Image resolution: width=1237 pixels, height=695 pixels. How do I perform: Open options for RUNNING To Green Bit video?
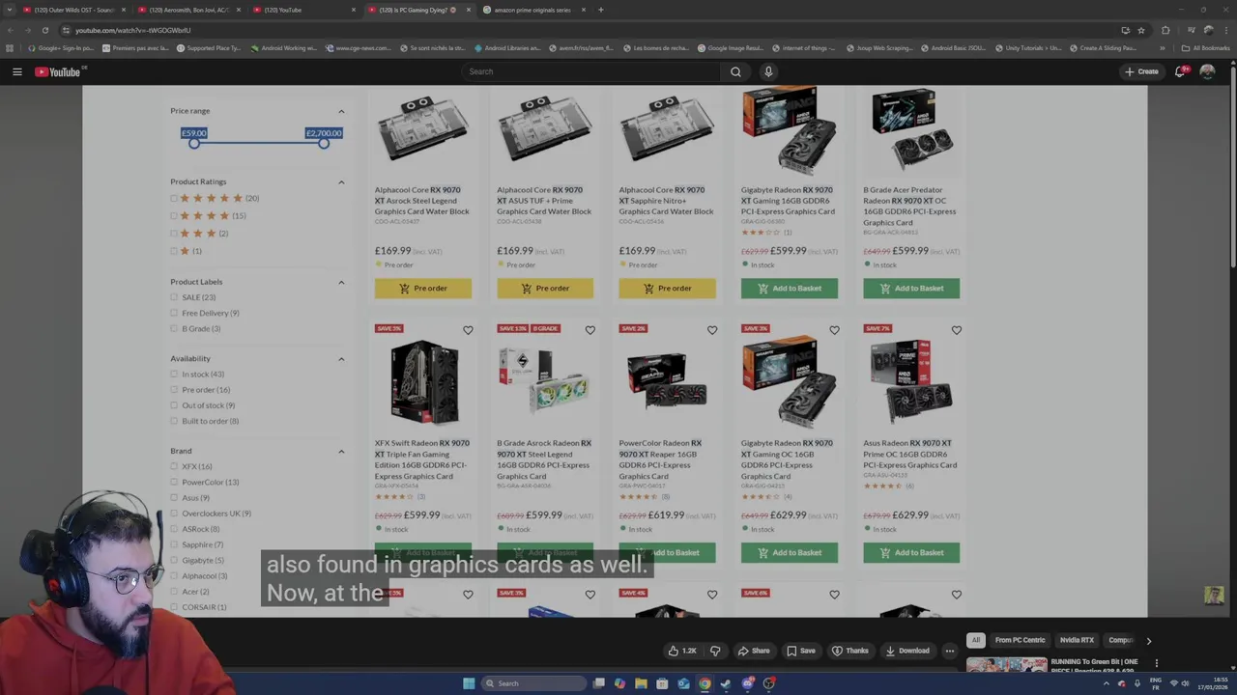click(1156, 663)
